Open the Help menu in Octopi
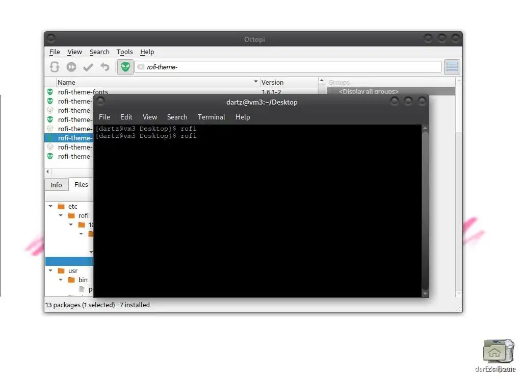 tap(147, 52)
